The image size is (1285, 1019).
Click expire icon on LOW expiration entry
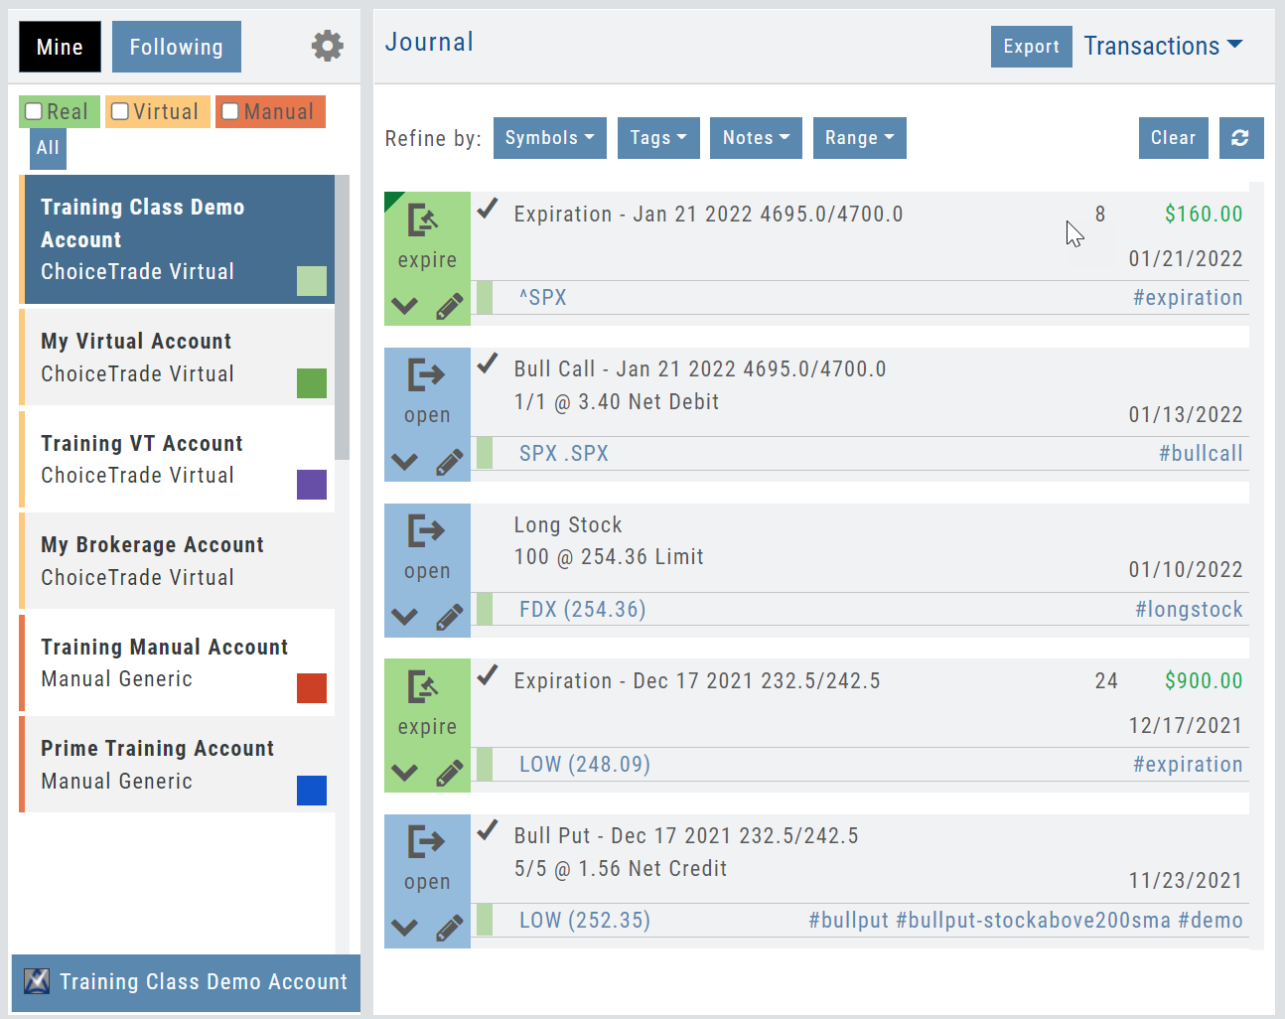pyautogui.click(x=424, y=687)
